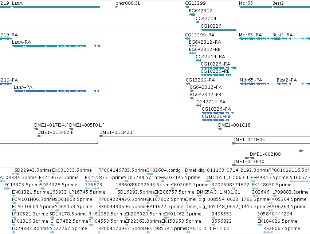Screen dimensions: 310x234
Task: Click the DME1-011H05 clone label
Action: coord(248,140)
